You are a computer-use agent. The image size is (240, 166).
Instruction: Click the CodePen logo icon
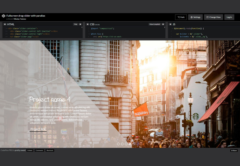coord(3,16)
